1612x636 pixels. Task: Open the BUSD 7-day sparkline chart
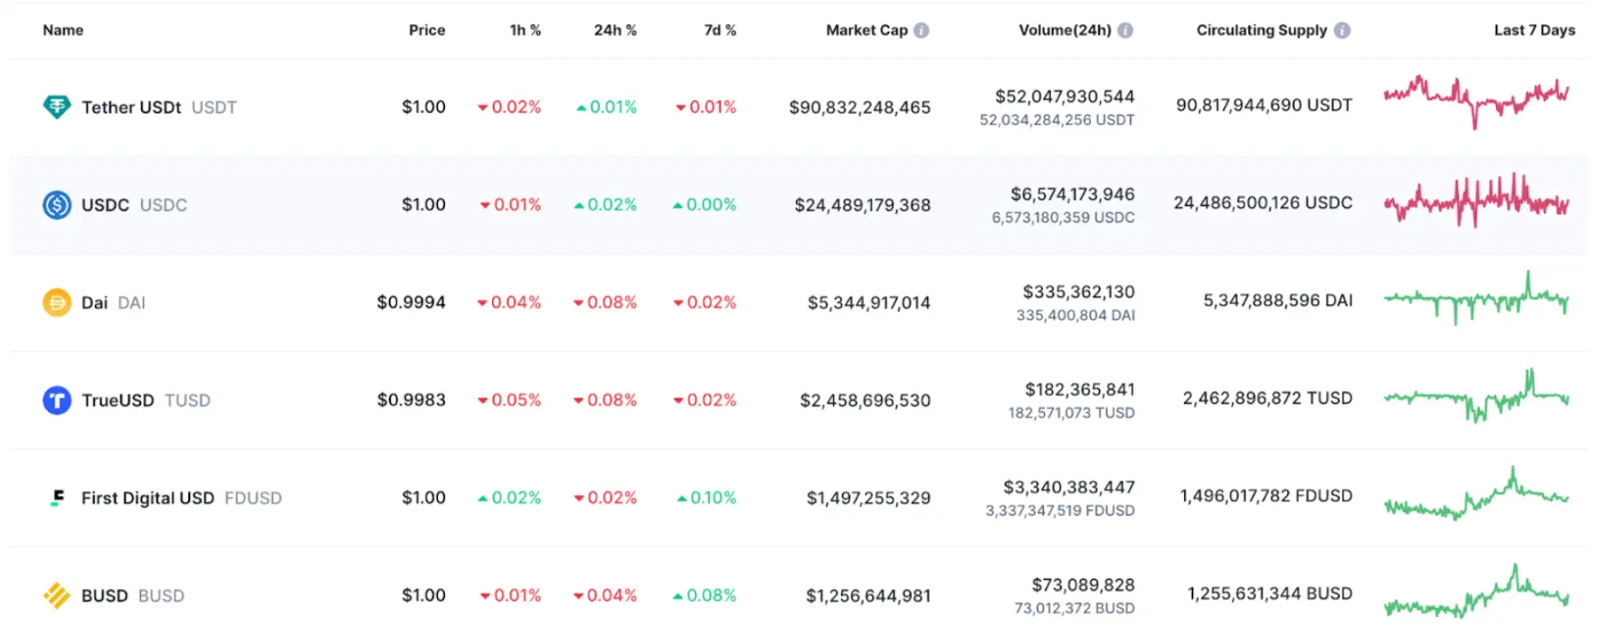click(1475, 593)
